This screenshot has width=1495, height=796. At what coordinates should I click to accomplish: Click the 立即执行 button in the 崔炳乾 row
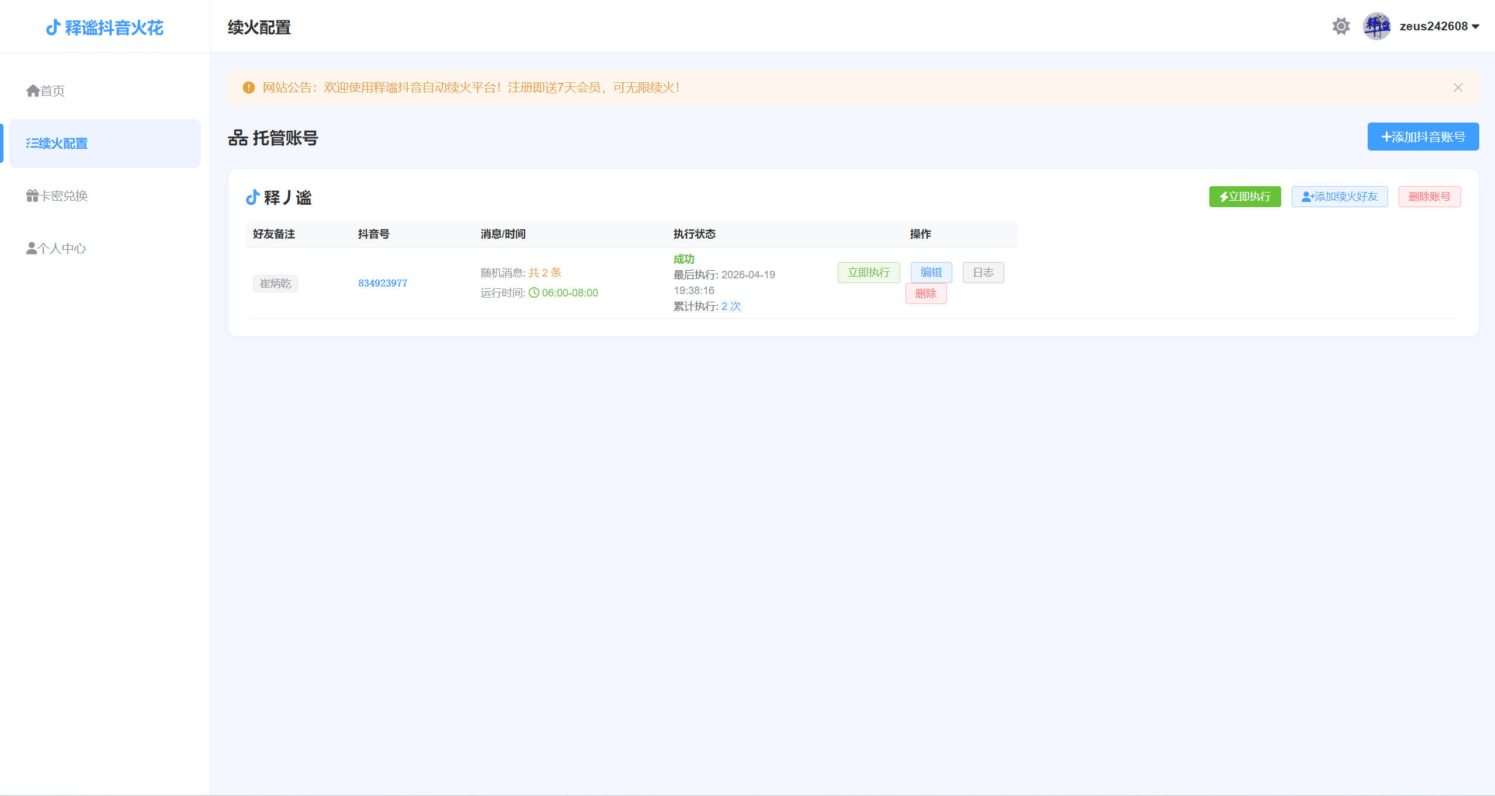click(x=868, y=273)
